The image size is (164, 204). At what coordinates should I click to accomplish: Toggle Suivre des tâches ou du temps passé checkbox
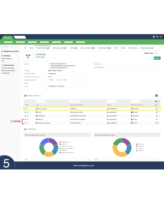pyautogui.click(x=49, y=66)
